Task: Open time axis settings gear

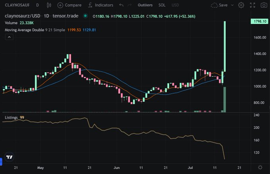Action: [x=260, y=167]
